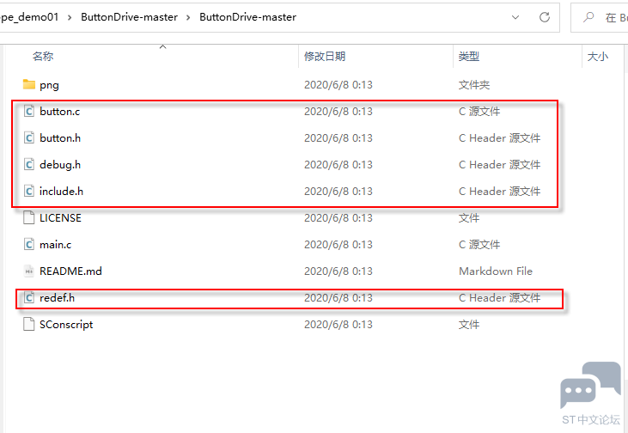Viewport: 628px width, 433px height.
Task: Select the file name debug.h
Action: tap(60, 165)
